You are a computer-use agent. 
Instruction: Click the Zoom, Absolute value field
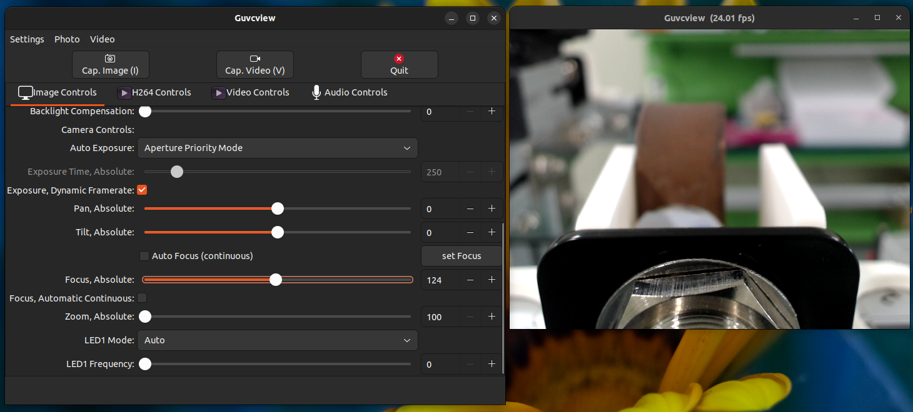[441, 316]
